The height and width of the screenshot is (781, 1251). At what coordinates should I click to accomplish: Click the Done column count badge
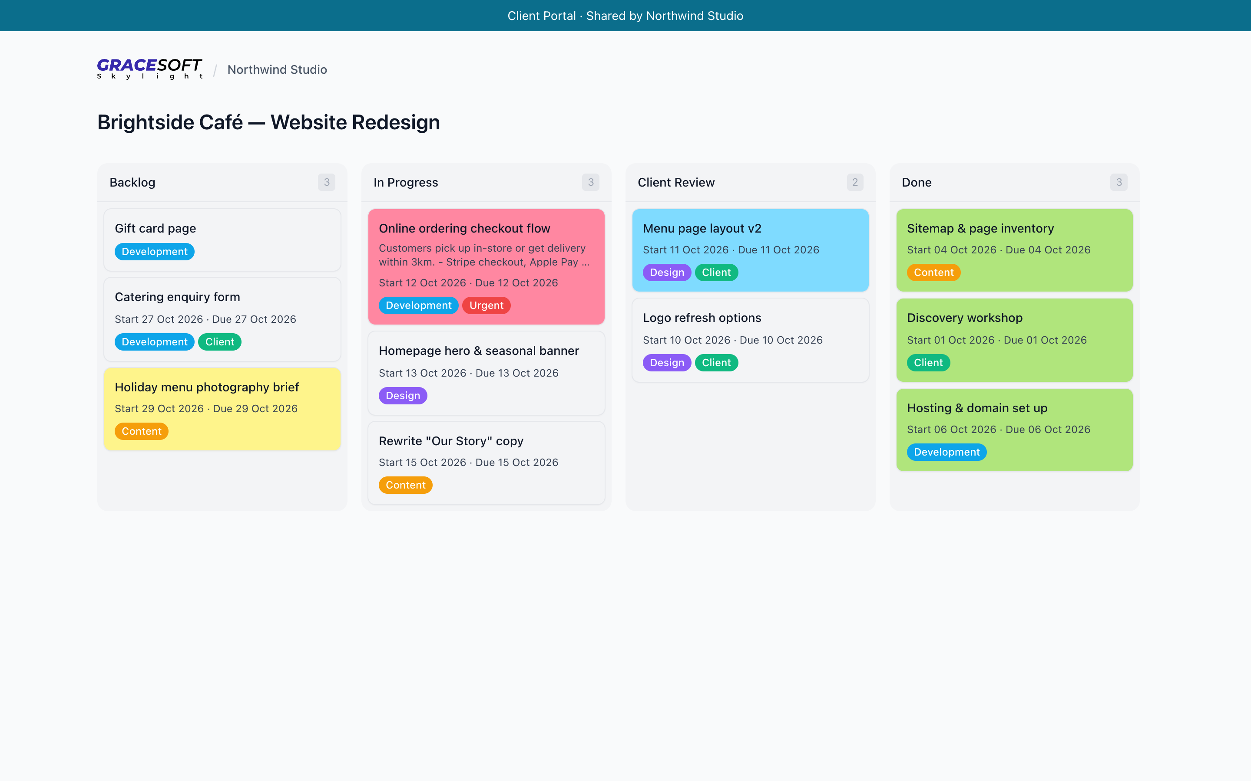click(x=1119, y=182)
